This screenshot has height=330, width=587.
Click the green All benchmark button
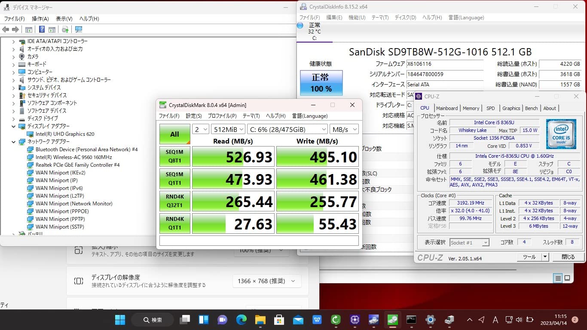[x=174, y=134]
